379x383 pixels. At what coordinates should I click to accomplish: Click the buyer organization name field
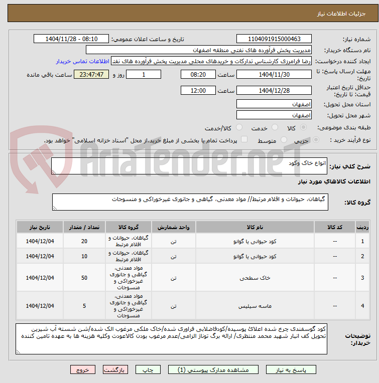pos(199,50)
